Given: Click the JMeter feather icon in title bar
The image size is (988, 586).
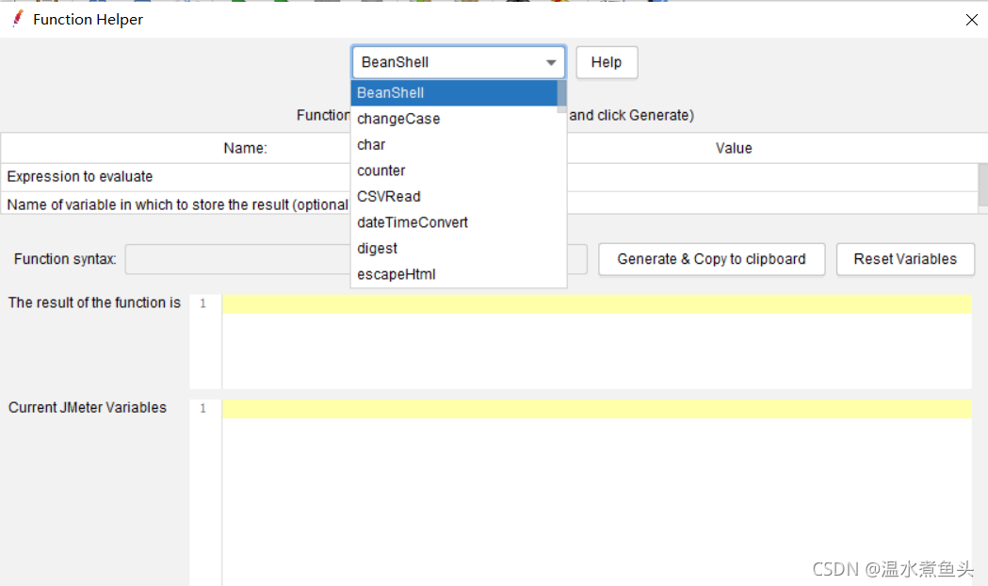Looking at the screenshot, I should point(17,19).
